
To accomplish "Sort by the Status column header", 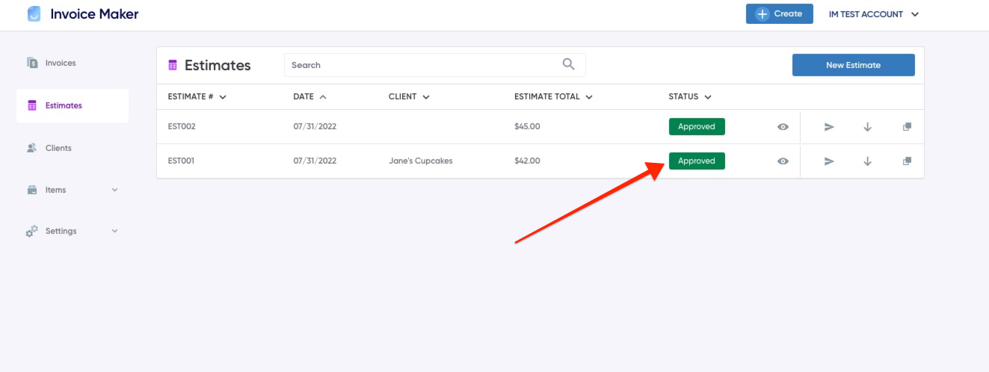I will (x=689, y=96).
